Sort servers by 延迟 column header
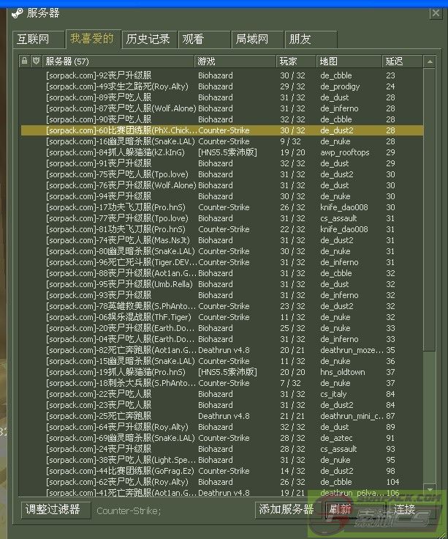 [402, 61]
